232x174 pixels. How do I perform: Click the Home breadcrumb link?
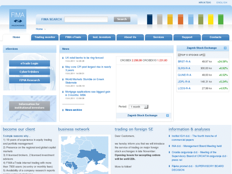coord(39,29)
